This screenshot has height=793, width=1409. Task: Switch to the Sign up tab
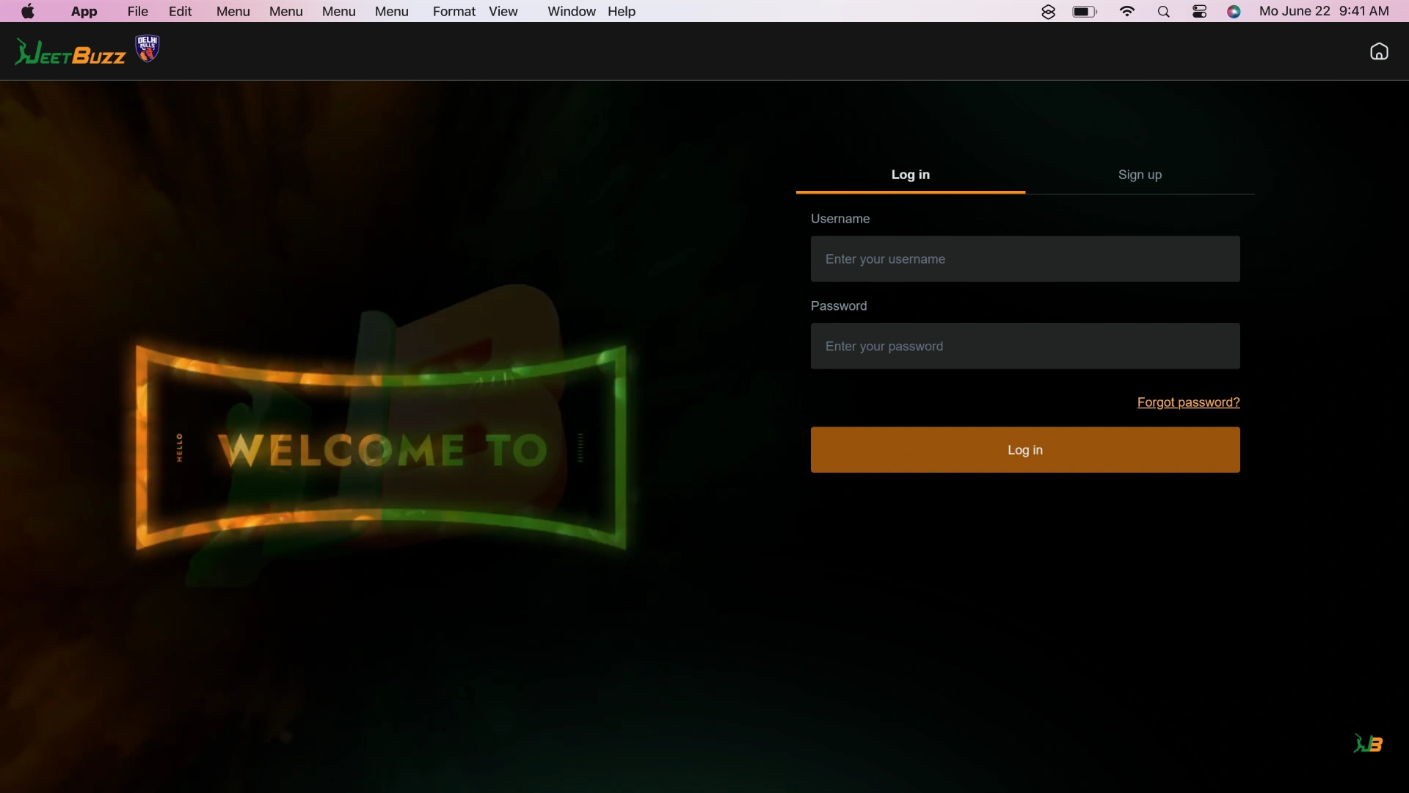[1140, 175]
